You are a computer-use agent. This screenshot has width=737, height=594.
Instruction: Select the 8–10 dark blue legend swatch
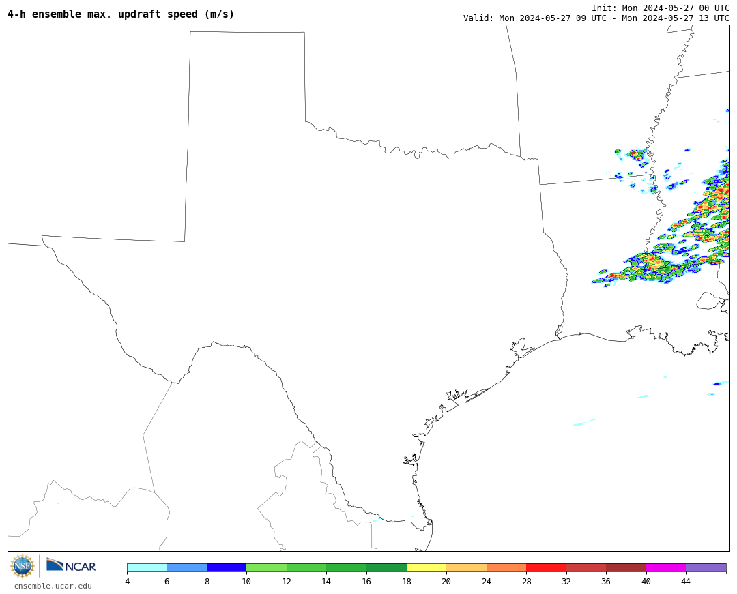point(227,567)
